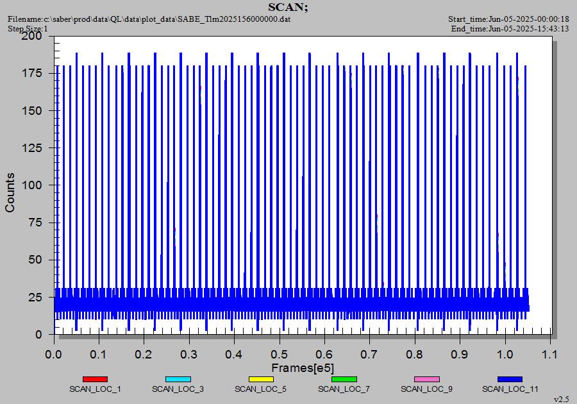Image resolution: width=577 pixels, height=404 pixels.
Task: Click the 1.0 x-axis tick label
Action: click(505, 355)
